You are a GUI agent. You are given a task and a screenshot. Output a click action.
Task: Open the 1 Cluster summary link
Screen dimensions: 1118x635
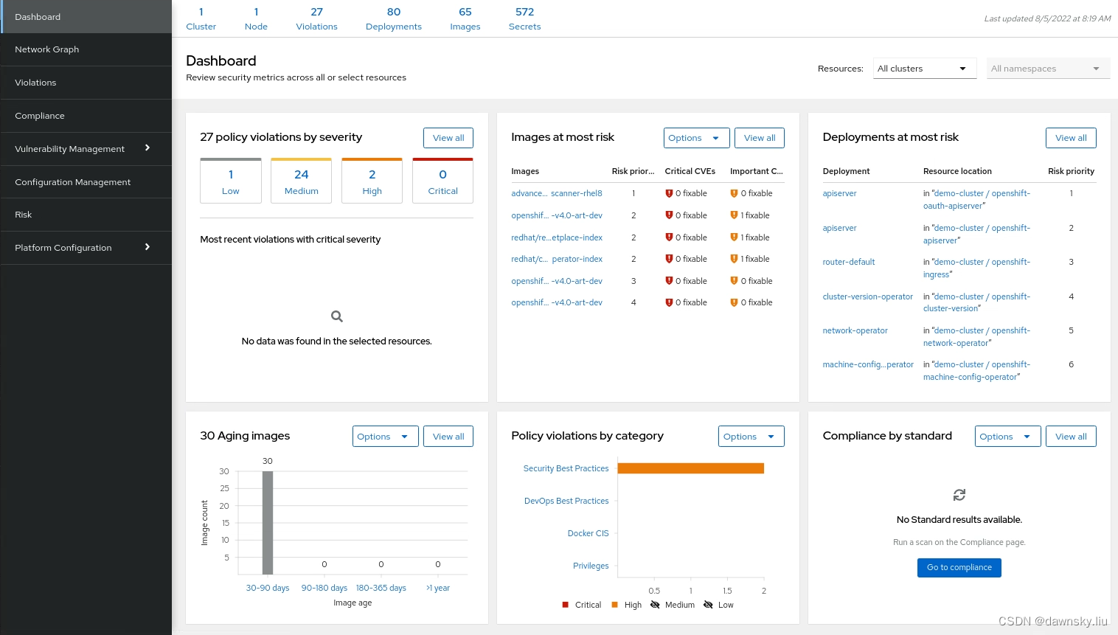click(x=201, y=19)
